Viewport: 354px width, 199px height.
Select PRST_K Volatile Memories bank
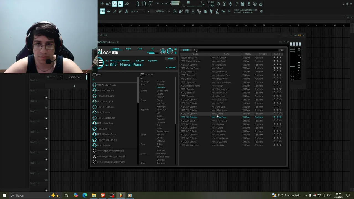(x=107, y=140)
